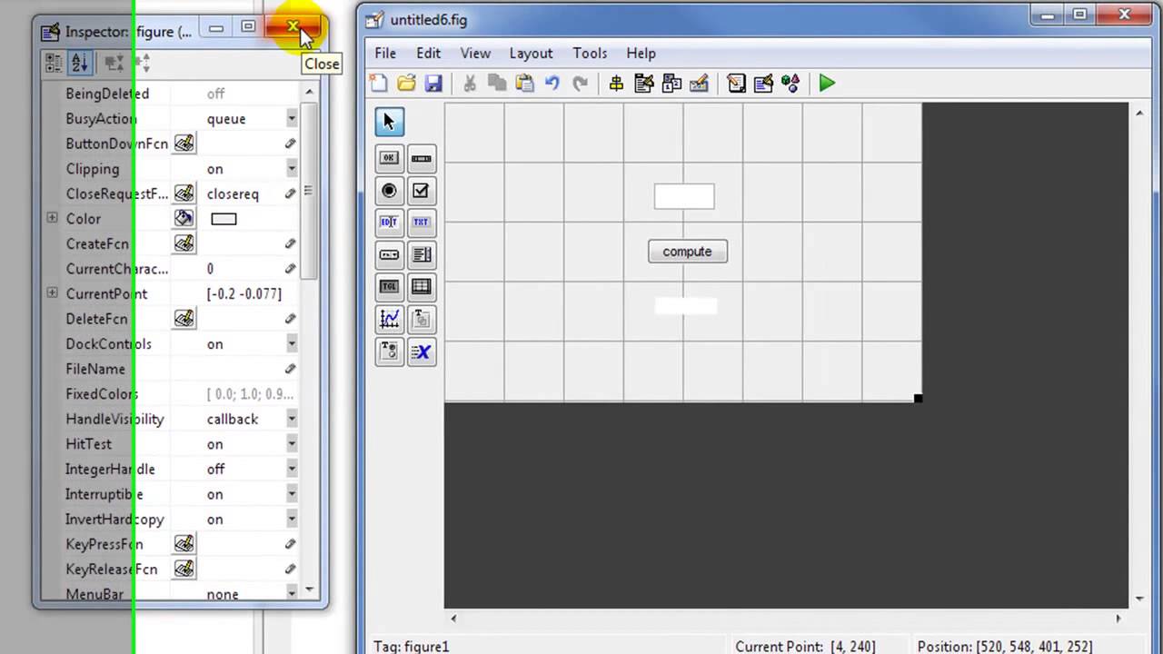Pick the Check Box component tool
Screen dimensions: 1163x654
[x=421, y=191]
